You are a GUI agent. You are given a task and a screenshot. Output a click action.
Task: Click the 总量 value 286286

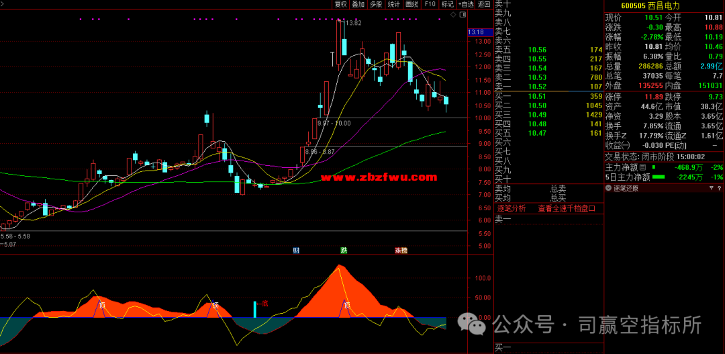[650, 67]
